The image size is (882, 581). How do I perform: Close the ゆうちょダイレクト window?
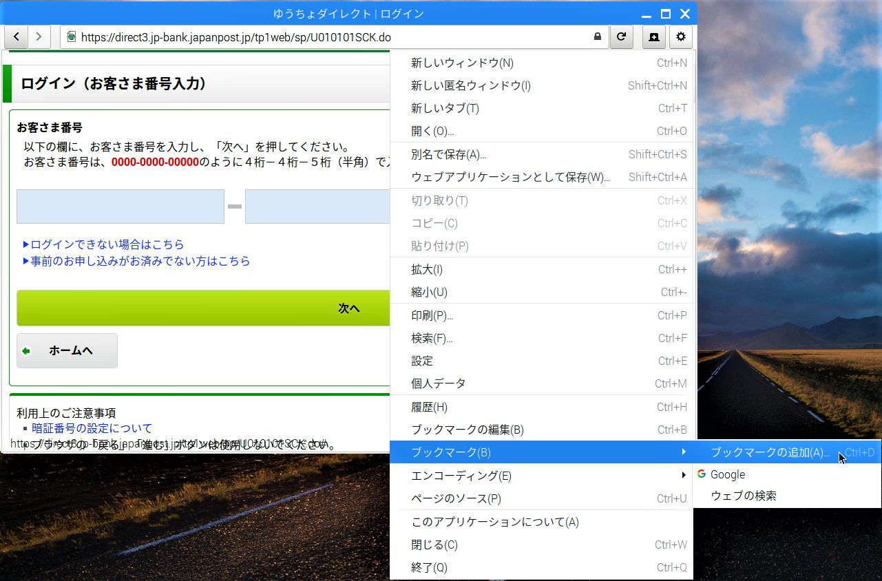[x=685, y=14]
